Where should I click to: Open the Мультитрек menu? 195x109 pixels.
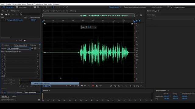(16, 4)
